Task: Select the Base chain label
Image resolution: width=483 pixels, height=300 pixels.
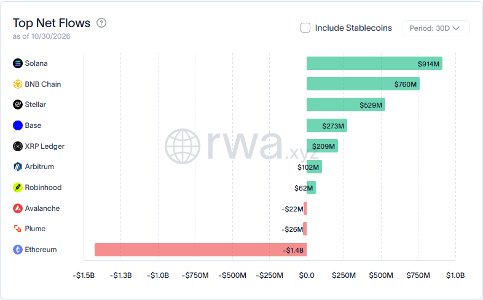Action: [33, 125]
